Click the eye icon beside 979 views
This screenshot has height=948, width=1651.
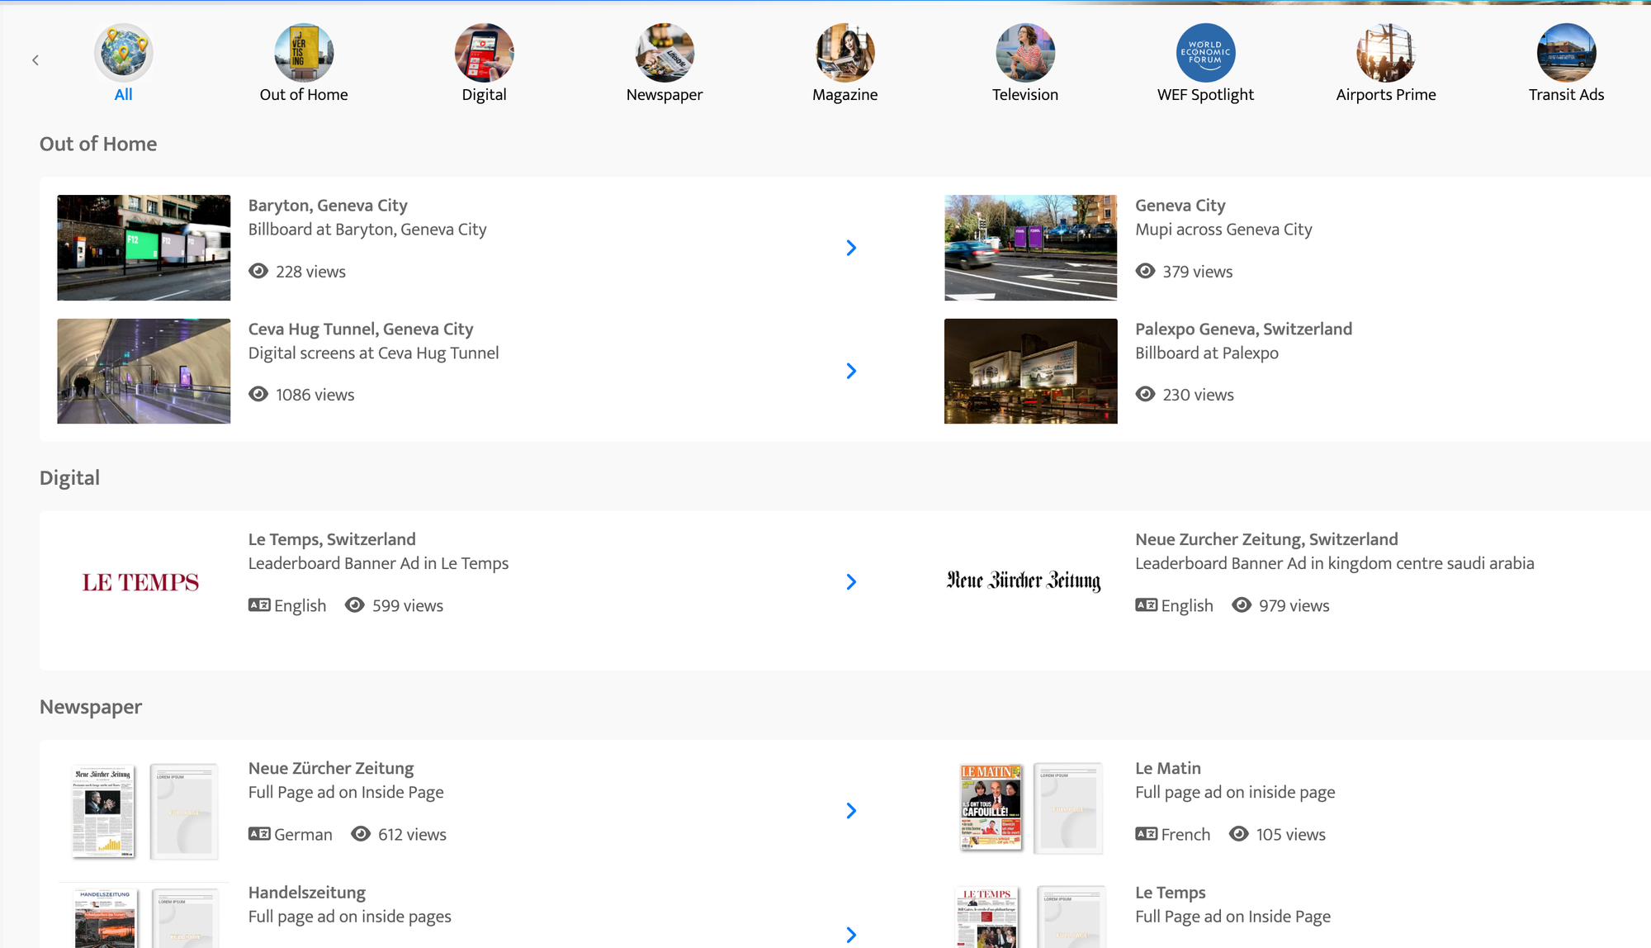pyautogui.click(x=1242, y=604)
